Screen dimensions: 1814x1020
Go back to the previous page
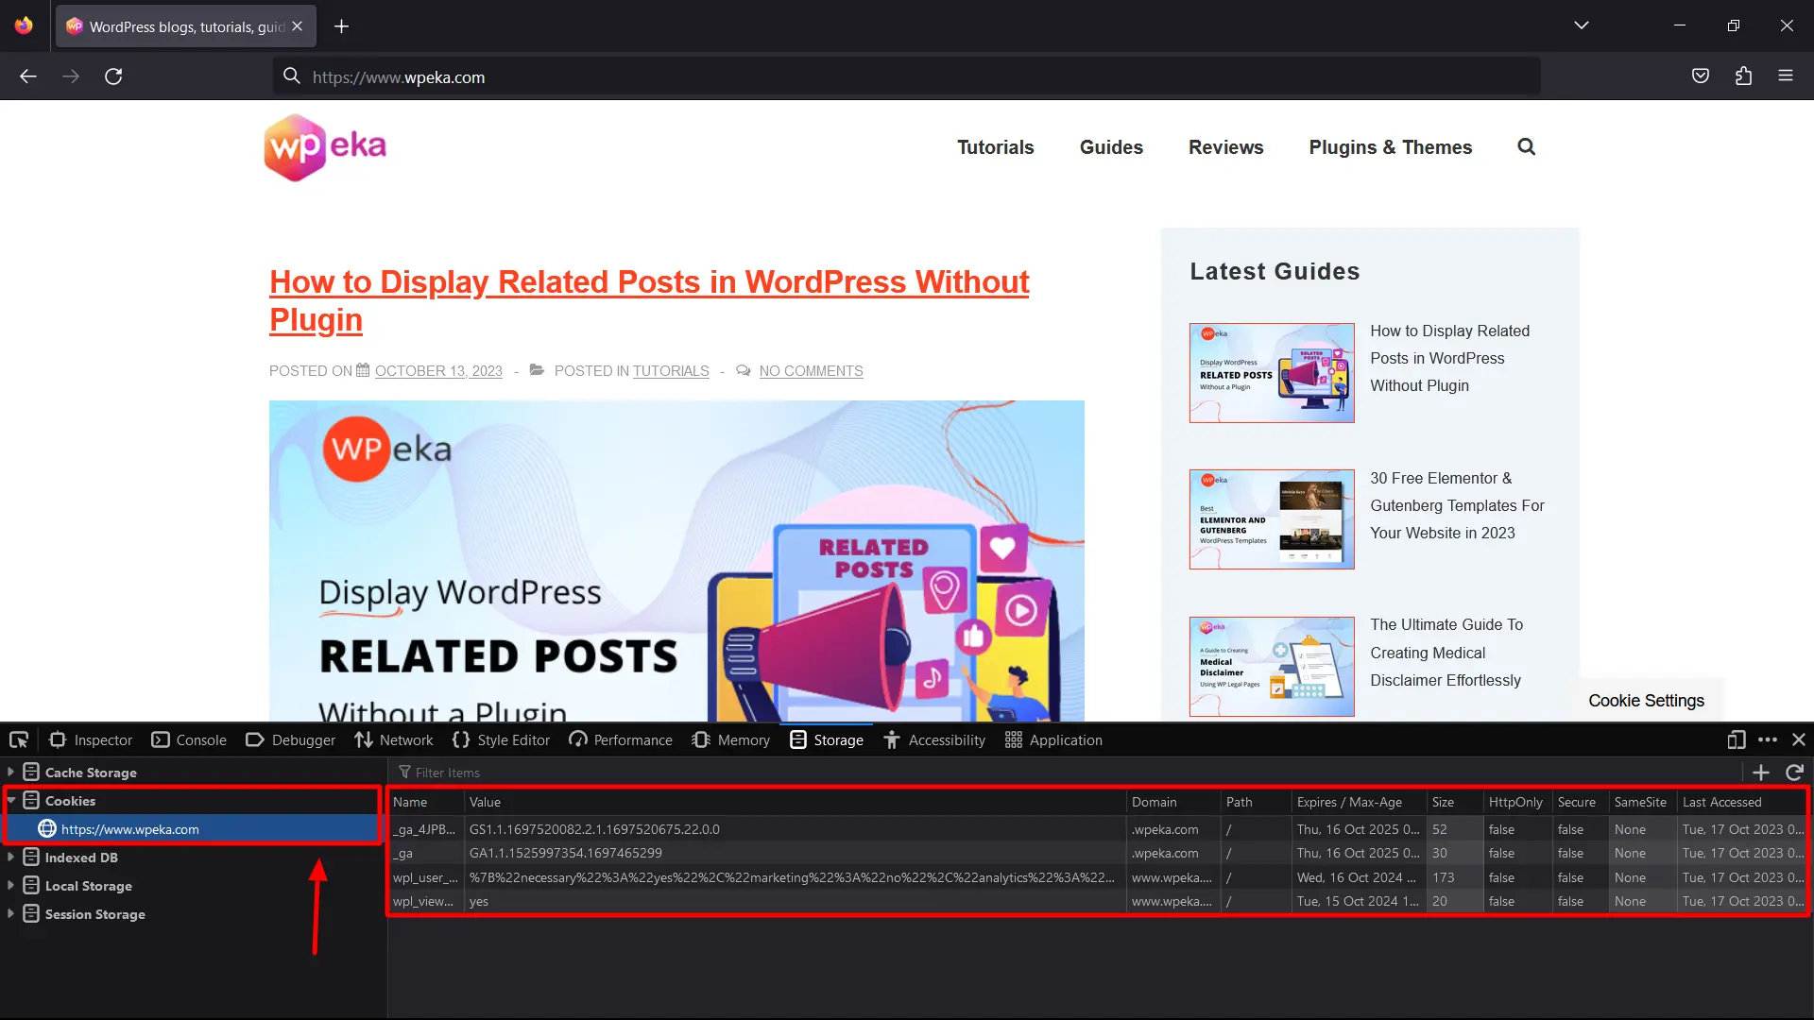tap(28, 76)
